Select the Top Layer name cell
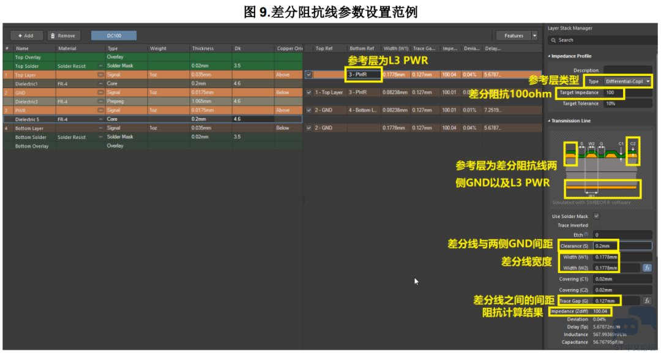This screenshot has height=357, width=661. tap(25, 75)
